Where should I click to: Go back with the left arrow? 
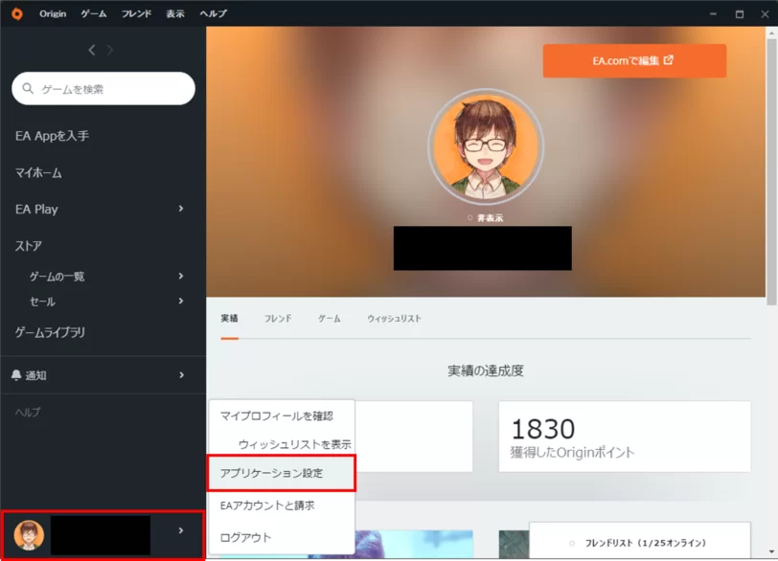coord(92,50)
